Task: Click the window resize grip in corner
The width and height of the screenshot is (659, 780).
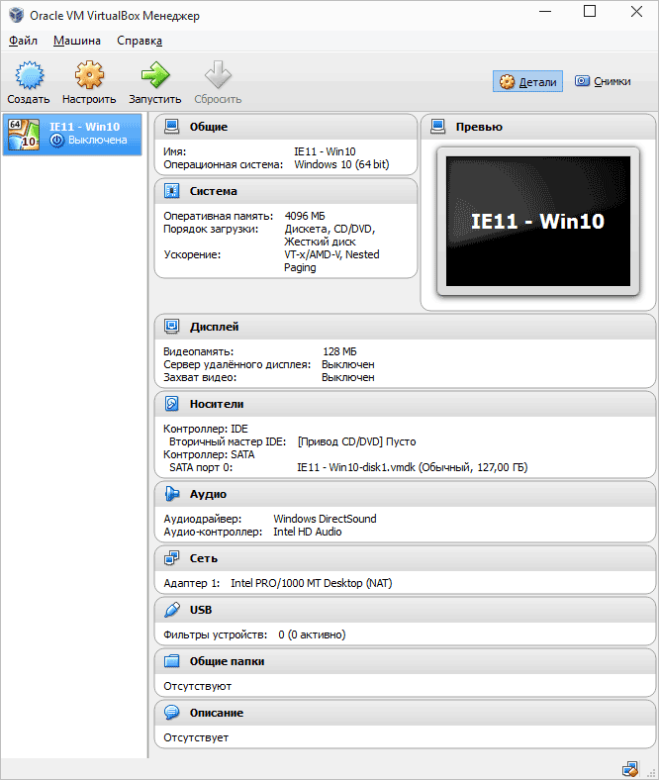Action: click(651, 772)
